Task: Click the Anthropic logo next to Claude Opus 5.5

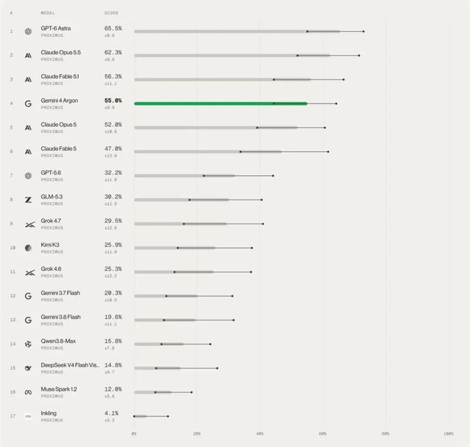Action: [28, 56]
